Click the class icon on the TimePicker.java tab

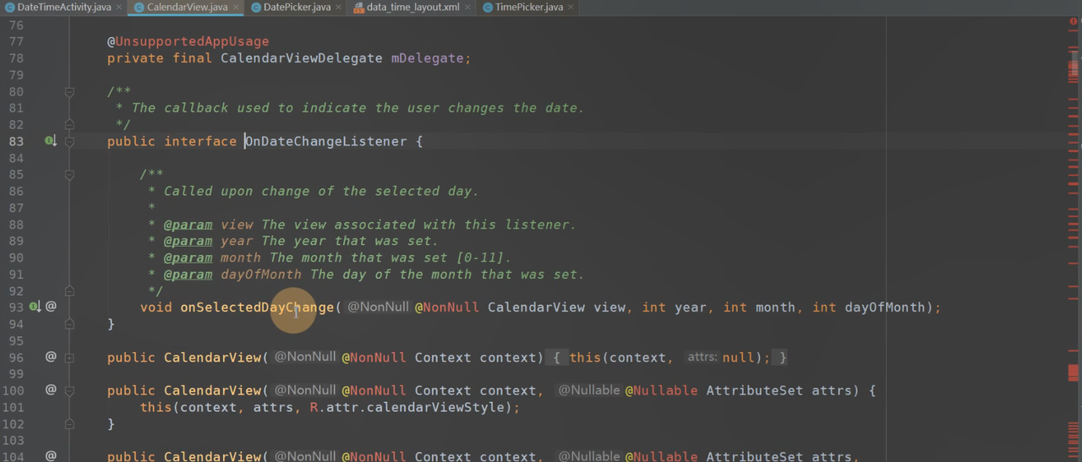(488, 7)
